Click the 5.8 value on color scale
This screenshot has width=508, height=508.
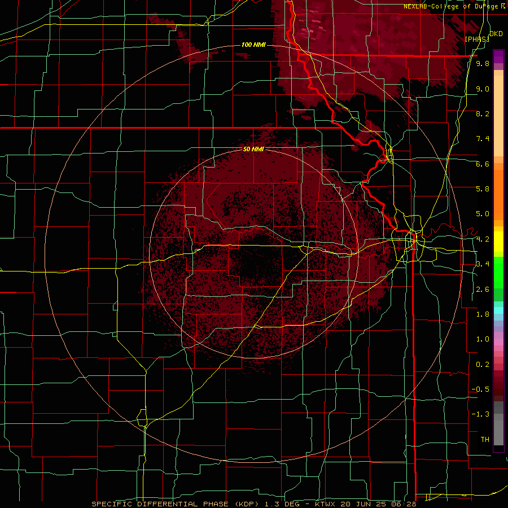483,189
